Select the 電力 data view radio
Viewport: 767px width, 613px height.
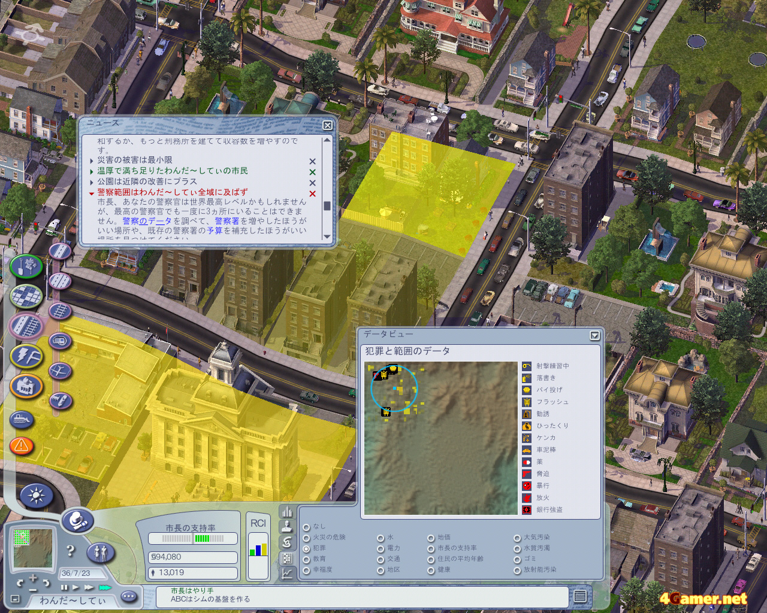tap(381, 548)
